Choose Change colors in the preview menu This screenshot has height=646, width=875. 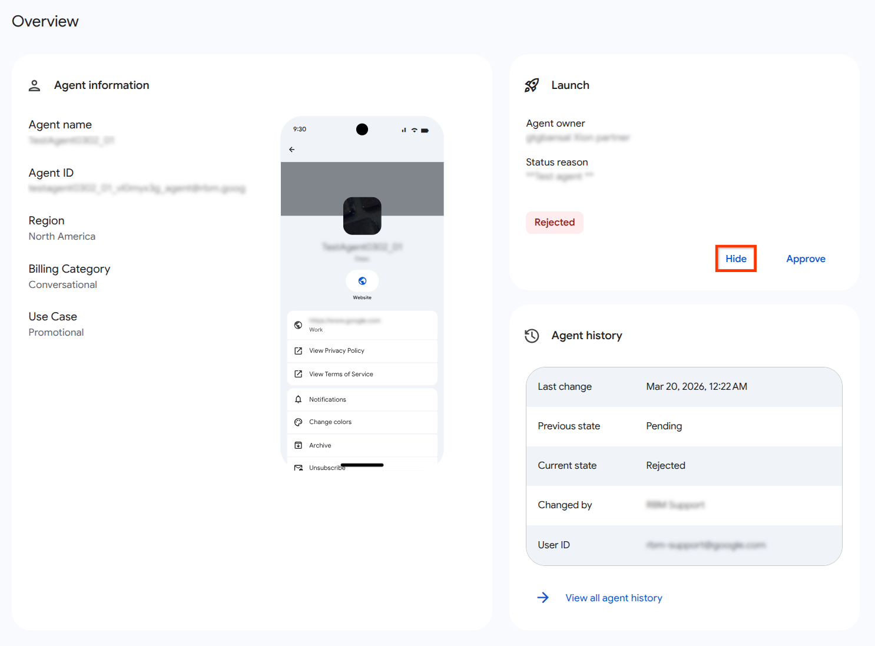330,422
